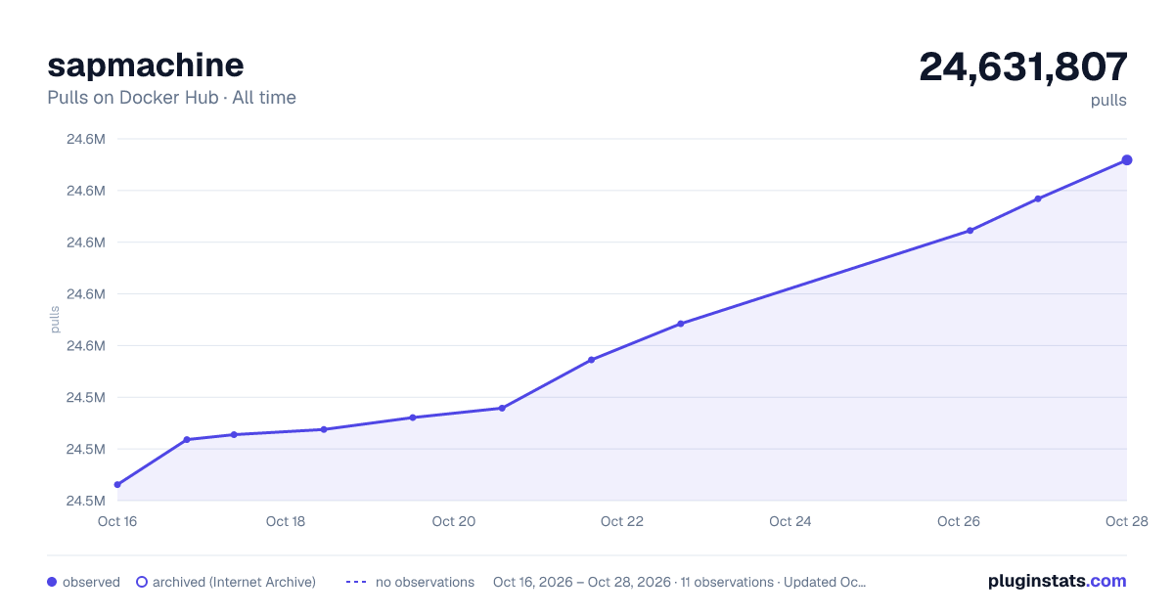Click the Oct 20 axis label
Viewport: 1174px width, 616px height.
pos(454,521)
